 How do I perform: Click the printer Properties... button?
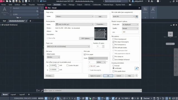coord(101,24)
